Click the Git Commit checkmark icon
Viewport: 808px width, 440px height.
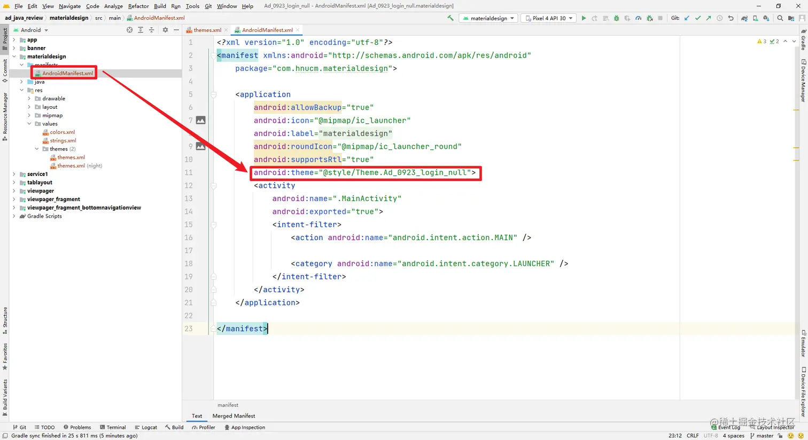tap(697, 18)
